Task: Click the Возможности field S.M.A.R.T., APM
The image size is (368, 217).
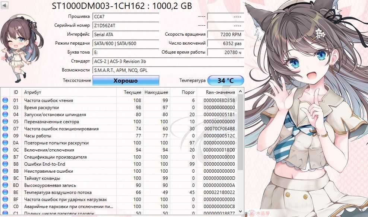Action: point(168,70)
